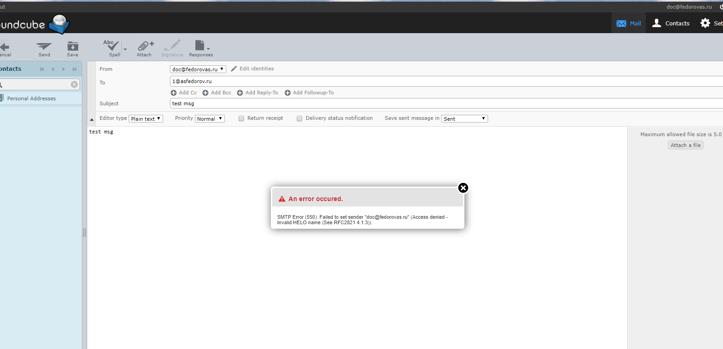The image size is (723, 349).
Task: Click the Edit identities link
Action: click(x=256, y=69)
